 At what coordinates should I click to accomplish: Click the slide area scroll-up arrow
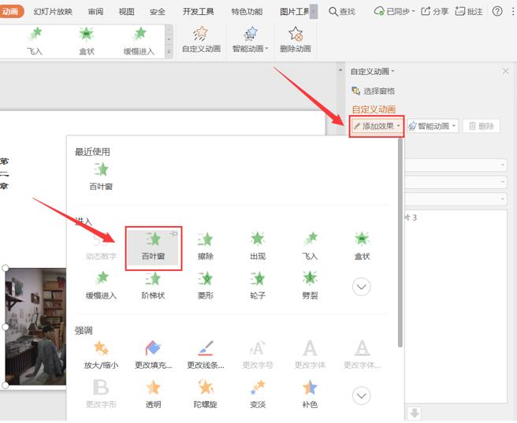[x=340, y=70]
